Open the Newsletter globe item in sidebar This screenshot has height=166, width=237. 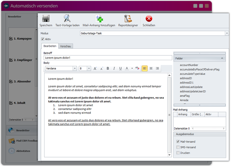[22, 130]
